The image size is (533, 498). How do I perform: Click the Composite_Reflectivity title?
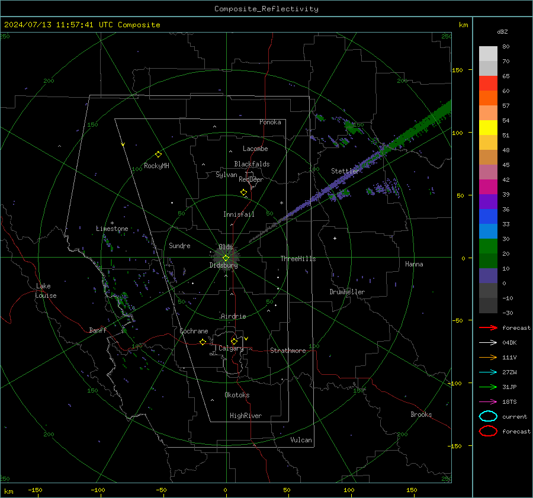tap(266, 9)
